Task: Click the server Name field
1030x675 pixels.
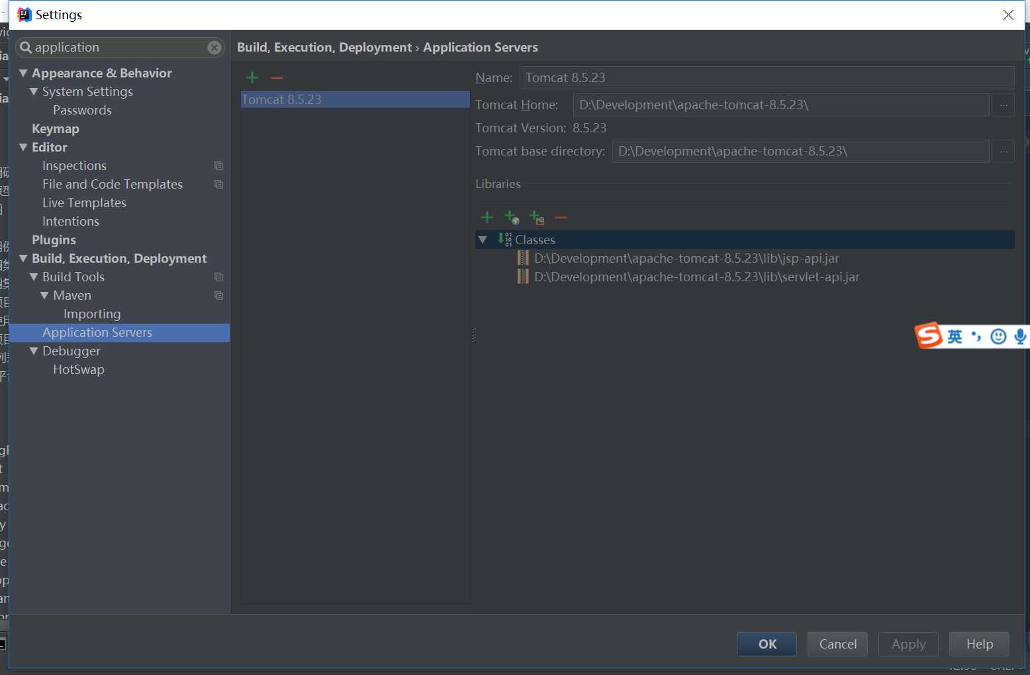Action: (767, 78)
